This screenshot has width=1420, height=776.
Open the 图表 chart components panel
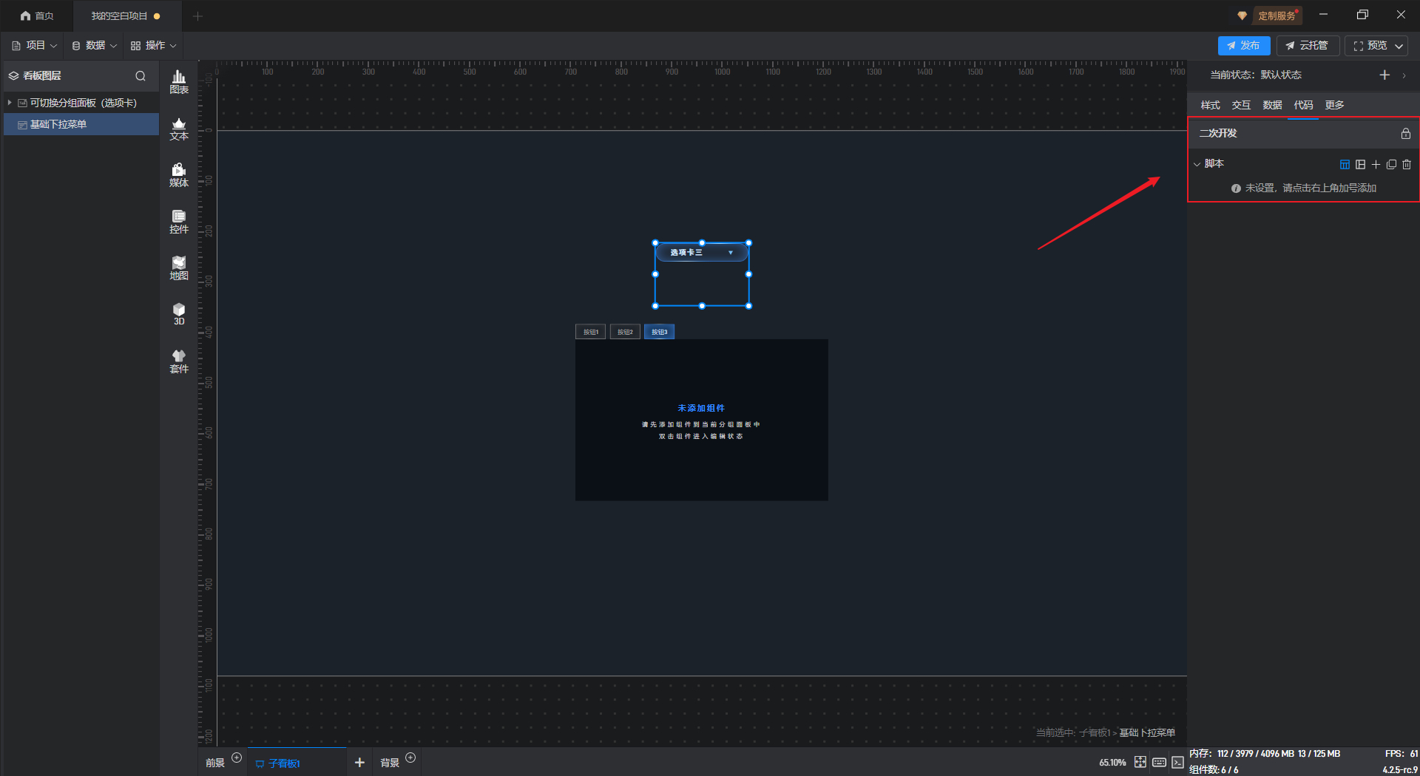click(x=179, y=81)
